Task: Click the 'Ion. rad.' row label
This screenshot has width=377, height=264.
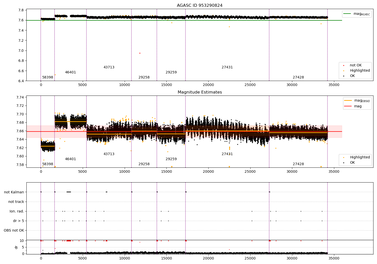Action: point(17,211)
